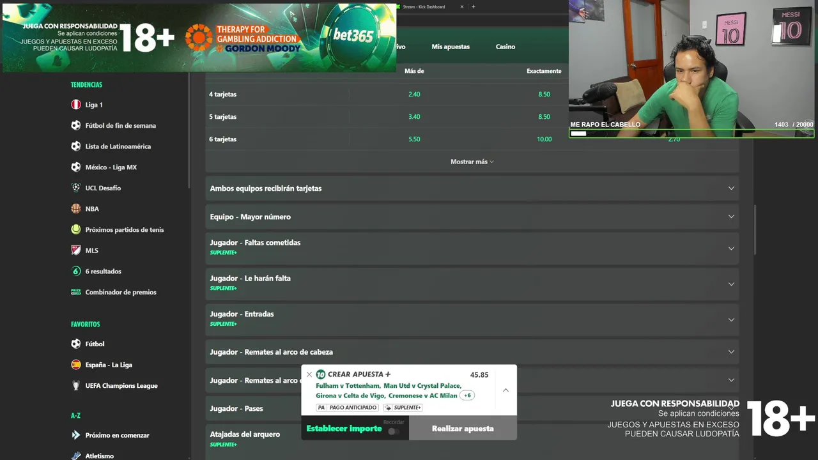Expand Ambos equipos recibirán tarjetas section
Image resolution: width=818 pixels, height=460 pixels.
tap(472, 188)
